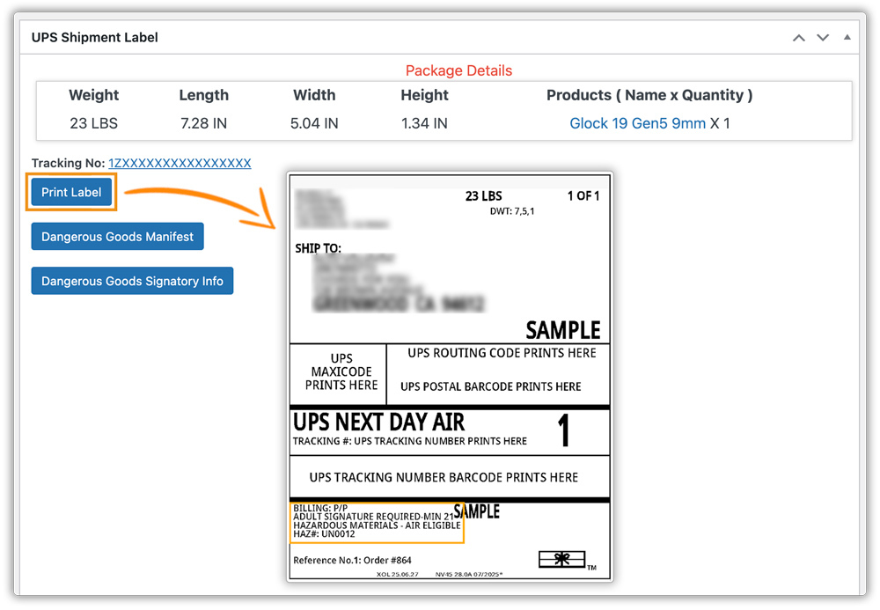Click the Package Details heading
The image size is (880, 610).
pos(458,70)
